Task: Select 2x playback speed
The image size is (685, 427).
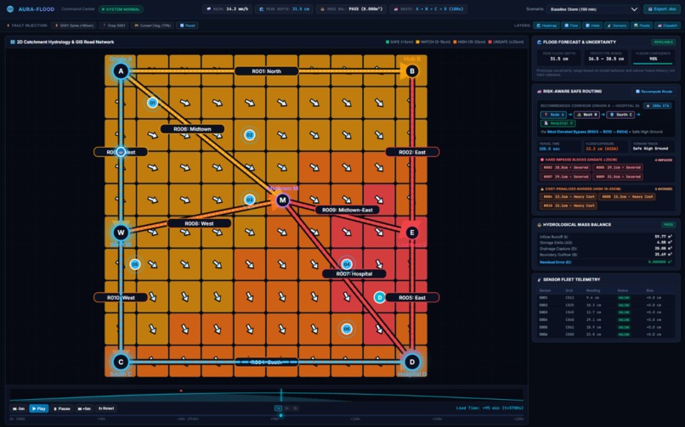Action: pos(287,408)
